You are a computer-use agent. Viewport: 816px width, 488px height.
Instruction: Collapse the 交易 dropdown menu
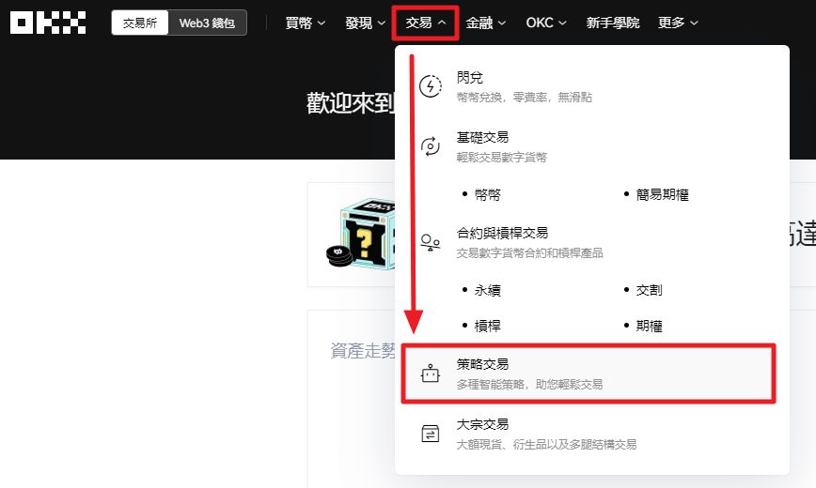pos(425,23)
